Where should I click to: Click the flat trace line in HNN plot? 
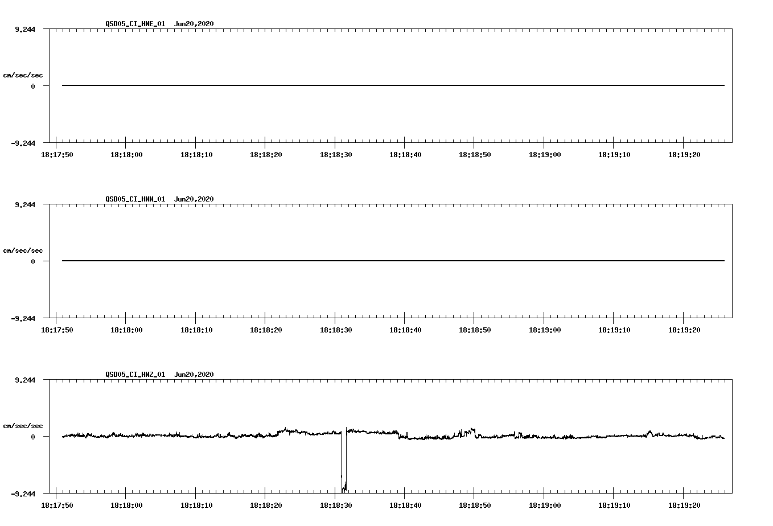tap(393, 261)
